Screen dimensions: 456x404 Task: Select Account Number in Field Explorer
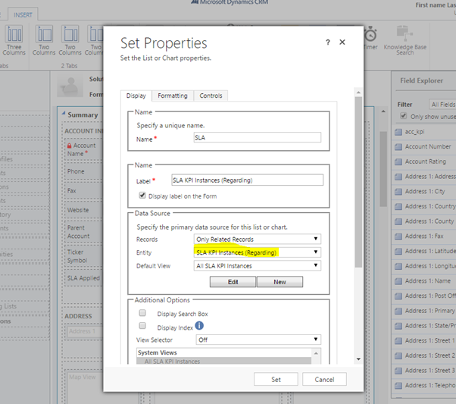pos(427,147)
